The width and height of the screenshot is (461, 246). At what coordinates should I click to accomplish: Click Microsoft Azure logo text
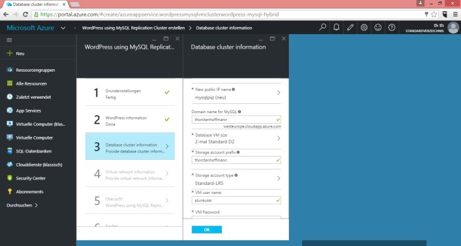[x=30, y=28]
